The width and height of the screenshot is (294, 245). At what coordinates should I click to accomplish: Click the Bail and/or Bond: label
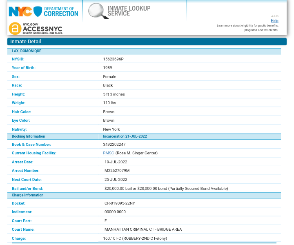(x=27, y=189)
